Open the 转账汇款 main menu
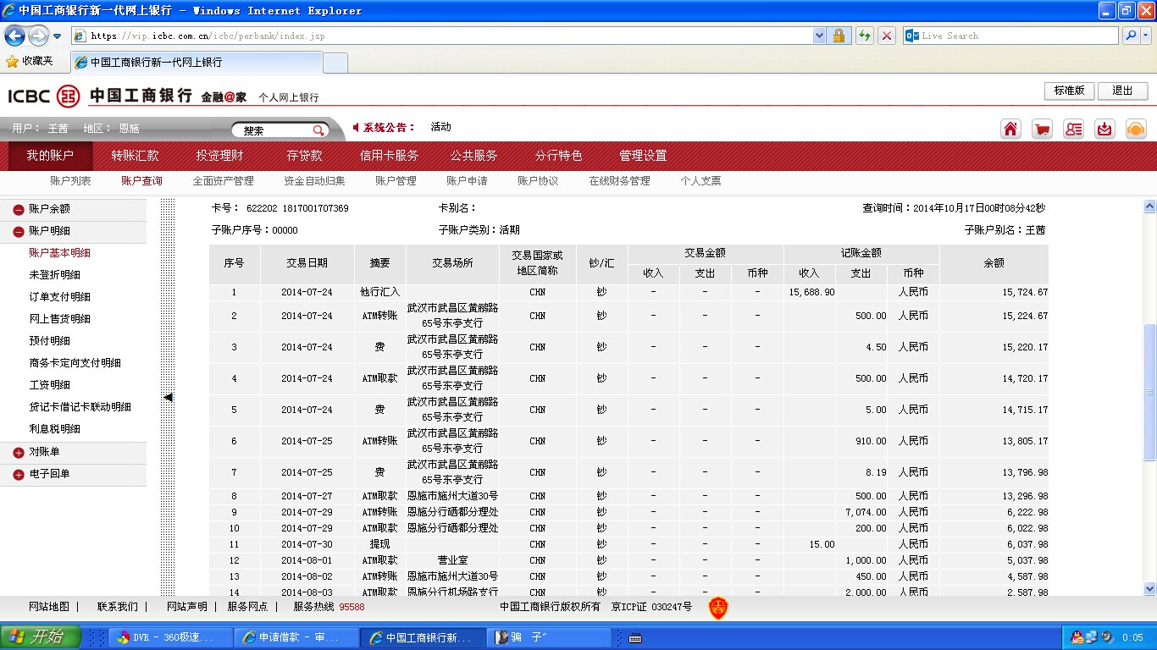 (135, 156)
